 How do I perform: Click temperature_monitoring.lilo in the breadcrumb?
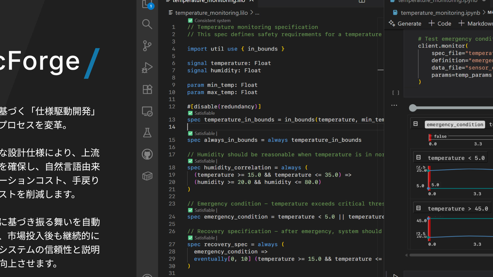pos(211,13)
